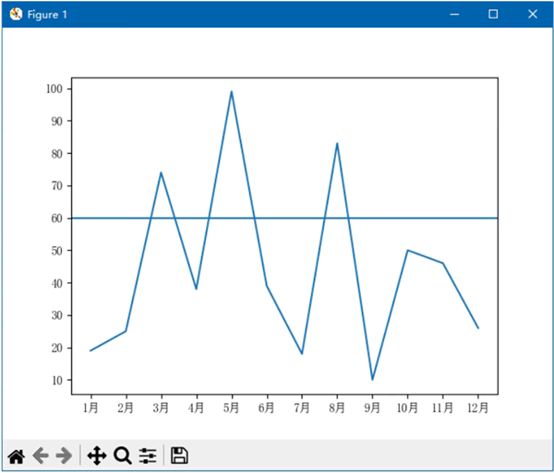Activate the Zoom to rectangle magnifier
Screen dimensions: 554x473
coord(123,456)
